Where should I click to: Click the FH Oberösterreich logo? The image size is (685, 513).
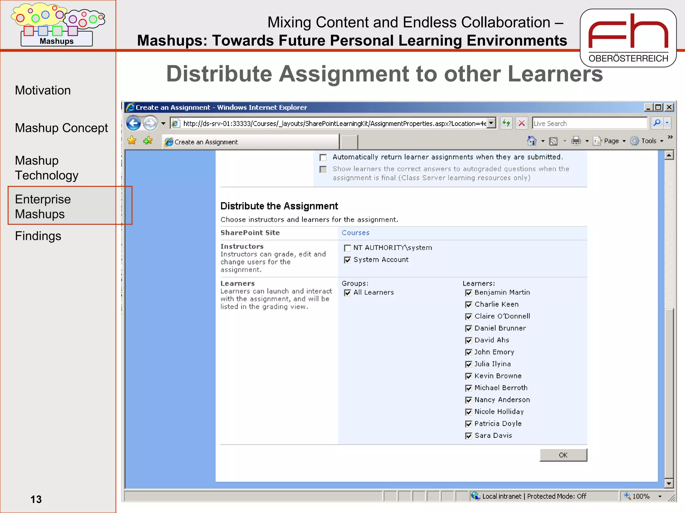[628, 38]
